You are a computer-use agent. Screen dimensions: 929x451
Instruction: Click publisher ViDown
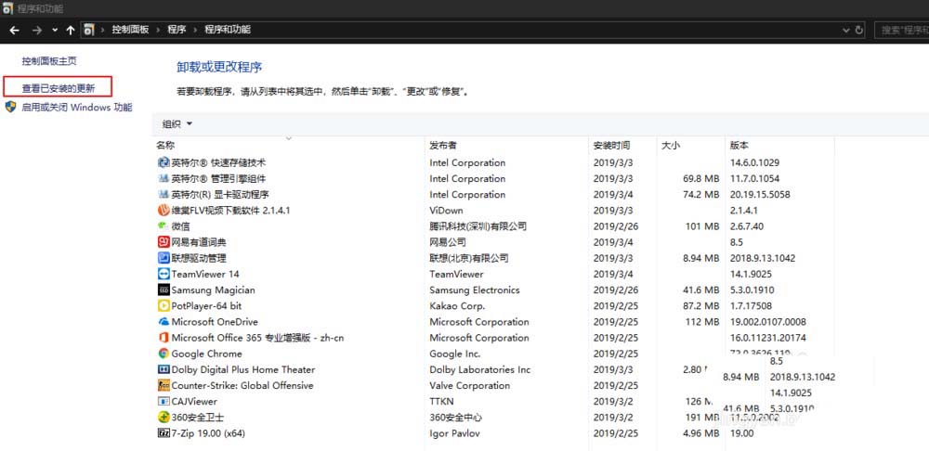[x=446, y=210]
